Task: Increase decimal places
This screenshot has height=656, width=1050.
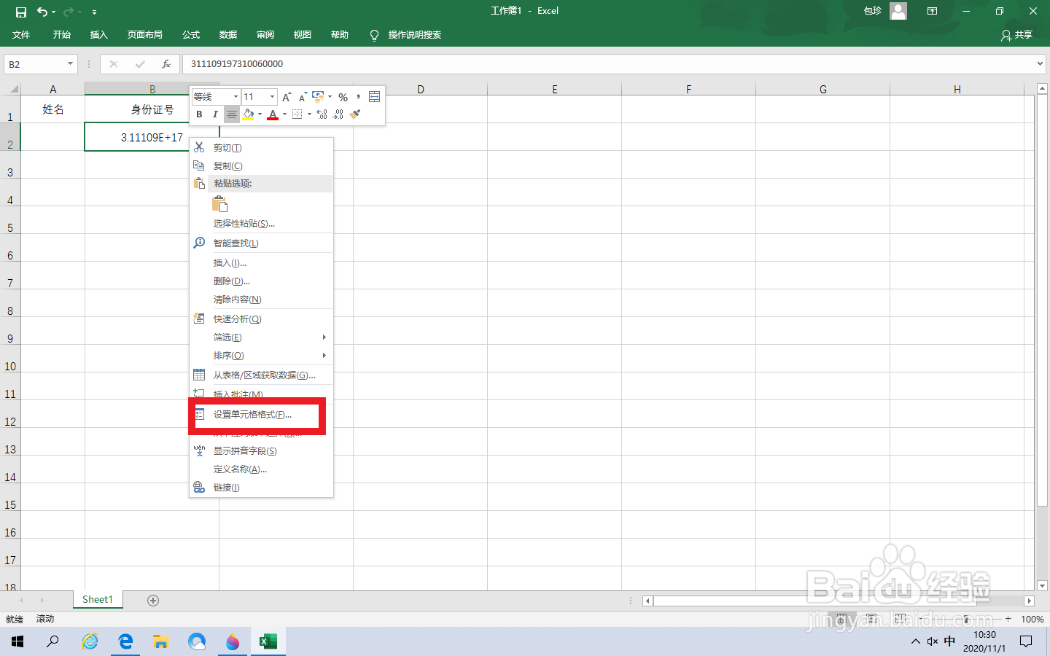Action: tap(322, 114)
